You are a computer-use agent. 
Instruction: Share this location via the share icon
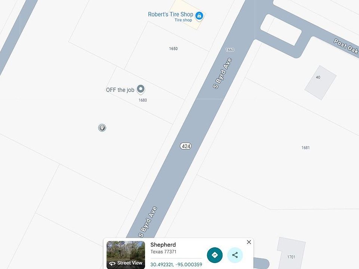tap(235, 255)
